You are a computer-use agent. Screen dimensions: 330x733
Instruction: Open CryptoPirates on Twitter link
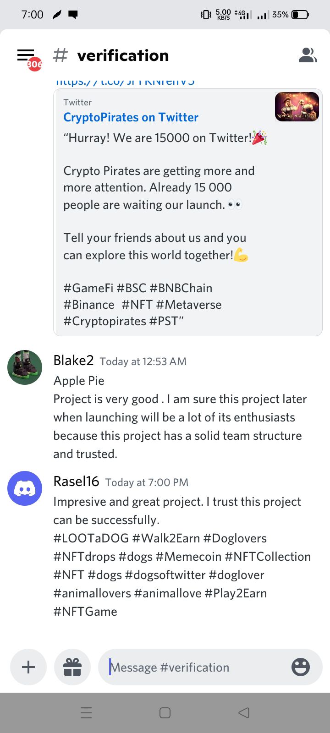131,117
